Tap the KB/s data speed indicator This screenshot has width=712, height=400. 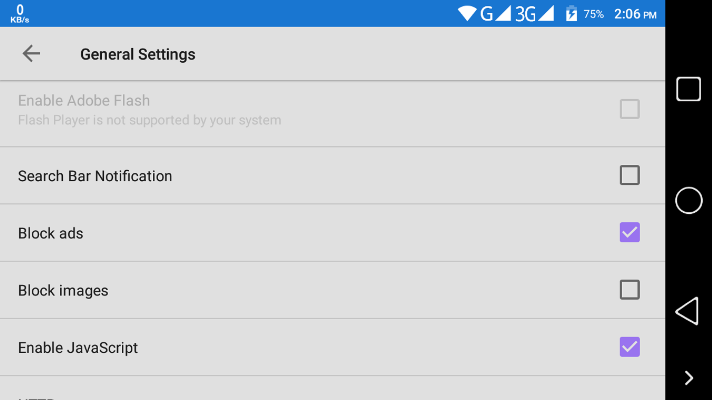point(19,13)
